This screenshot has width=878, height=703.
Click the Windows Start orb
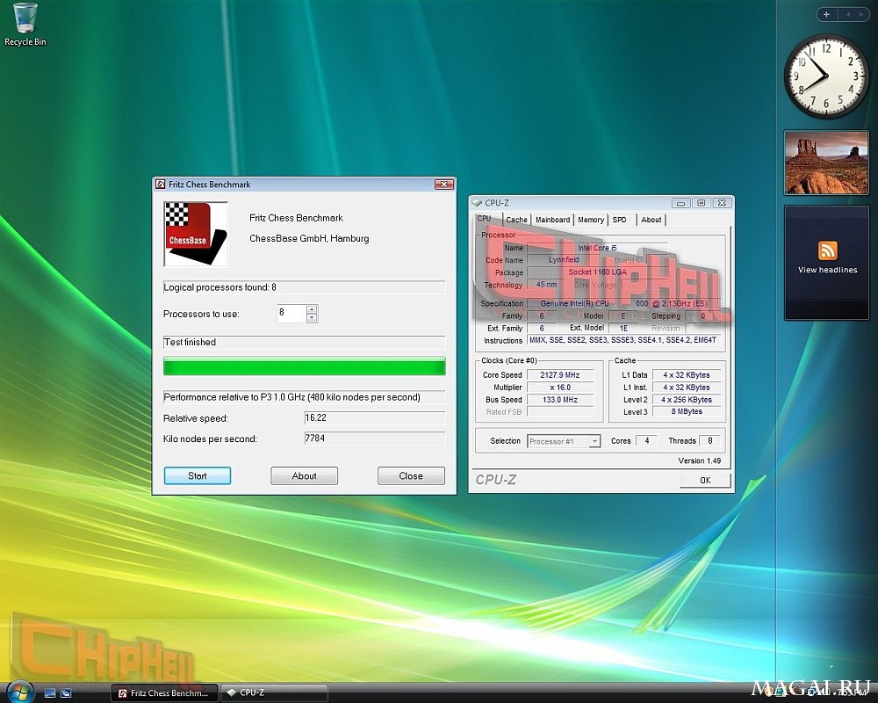pos(20,693)
